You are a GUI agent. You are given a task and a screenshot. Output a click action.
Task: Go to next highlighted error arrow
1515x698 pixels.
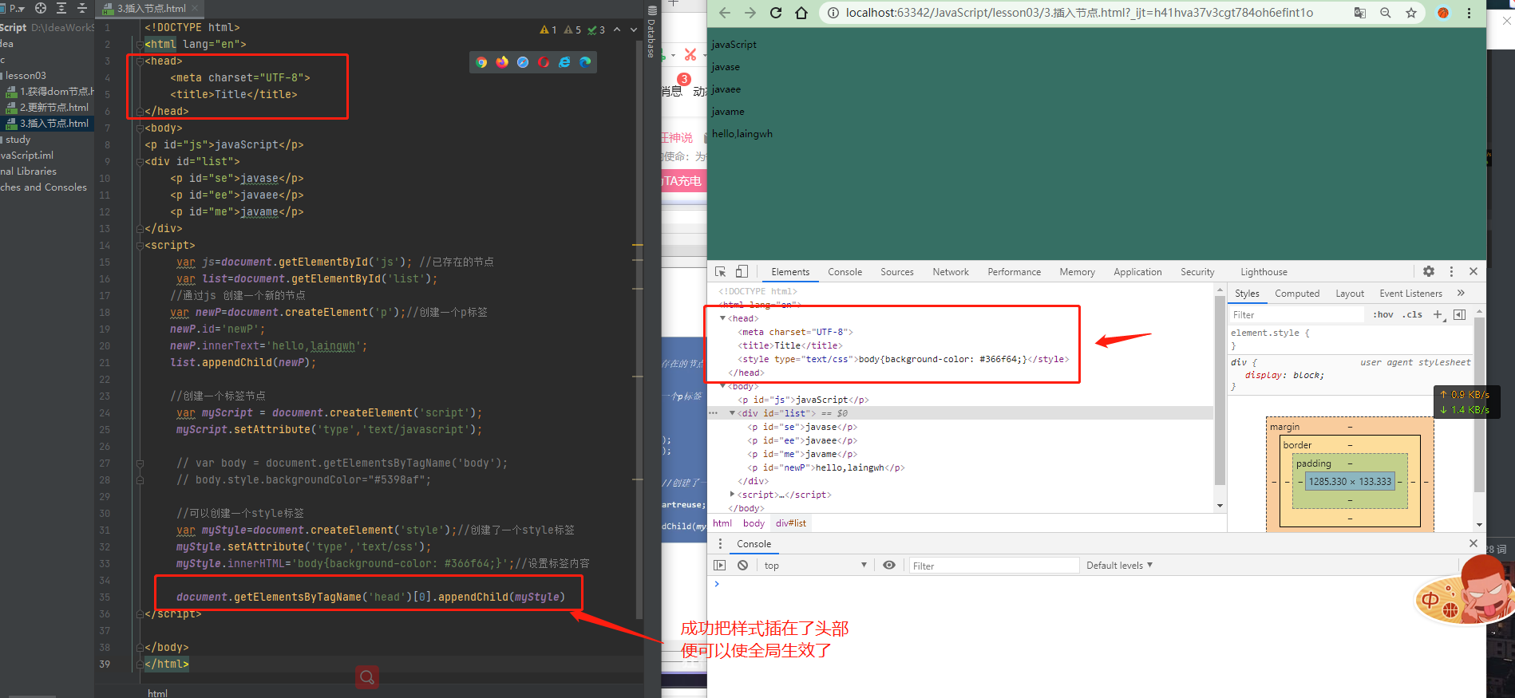[634, 30]
